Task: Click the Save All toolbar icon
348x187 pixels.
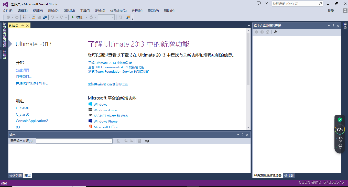Action: click(x=45, y=17)
